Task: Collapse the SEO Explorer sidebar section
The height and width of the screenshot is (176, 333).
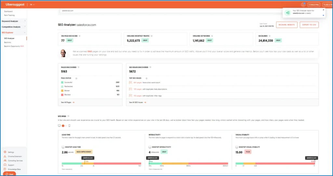Action: click(14, 33)
